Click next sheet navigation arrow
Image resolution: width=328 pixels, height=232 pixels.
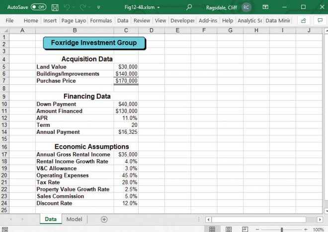22,219
